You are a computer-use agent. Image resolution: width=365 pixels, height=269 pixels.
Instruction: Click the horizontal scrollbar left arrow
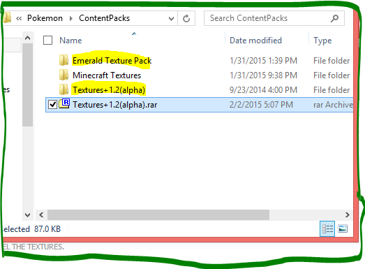[41, 215]
